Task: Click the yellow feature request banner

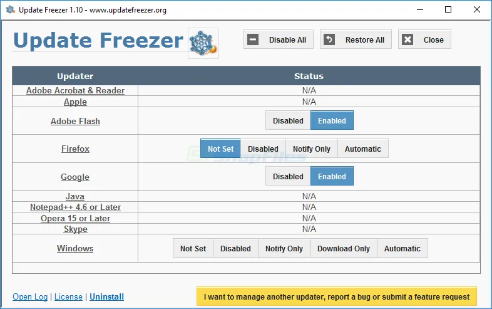Action: (x=337, y=296)
